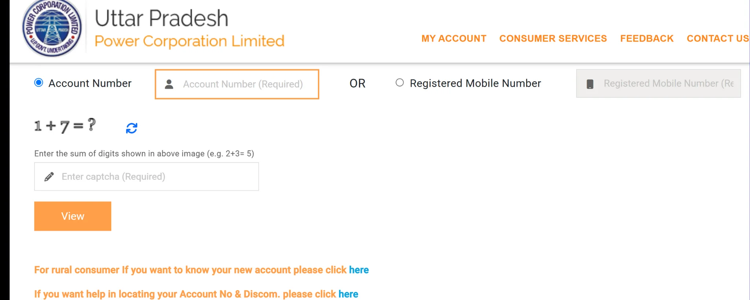
Task: Go to the FEEDBACK menu item
Action: coord(647,38)
